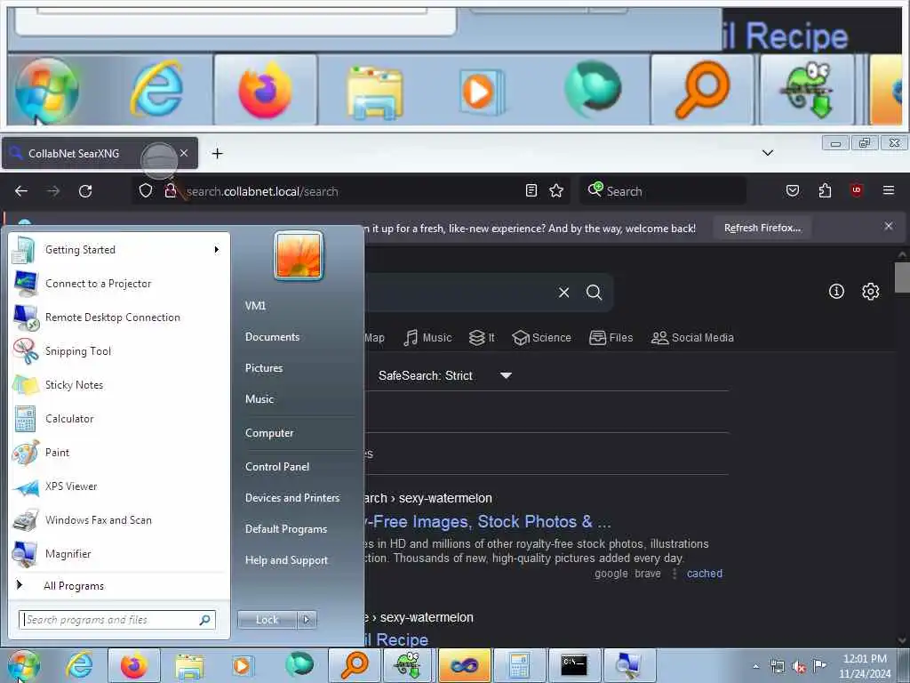
Task: Open Remote Desktop Connection
Action: click(x=118, y=317)
